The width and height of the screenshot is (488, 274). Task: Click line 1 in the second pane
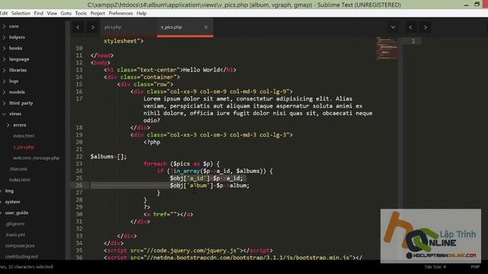tap(413, 41)
